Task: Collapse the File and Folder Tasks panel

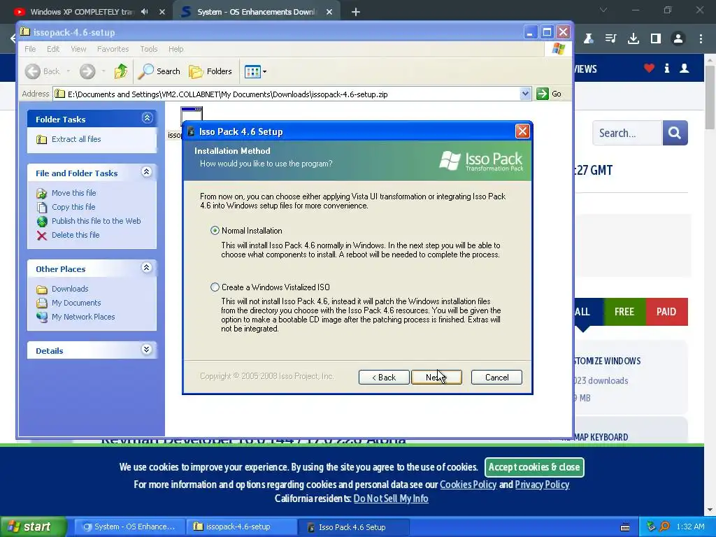Action: tap(147, 172)
